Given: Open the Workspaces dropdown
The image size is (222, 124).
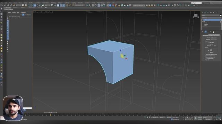Looking at the screenshot, I should click(x=215, y=3).
